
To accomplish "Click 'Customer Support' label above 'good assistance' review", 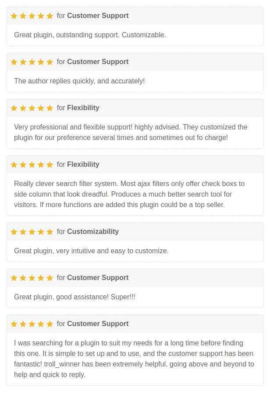I will click(x=98, y=278).
